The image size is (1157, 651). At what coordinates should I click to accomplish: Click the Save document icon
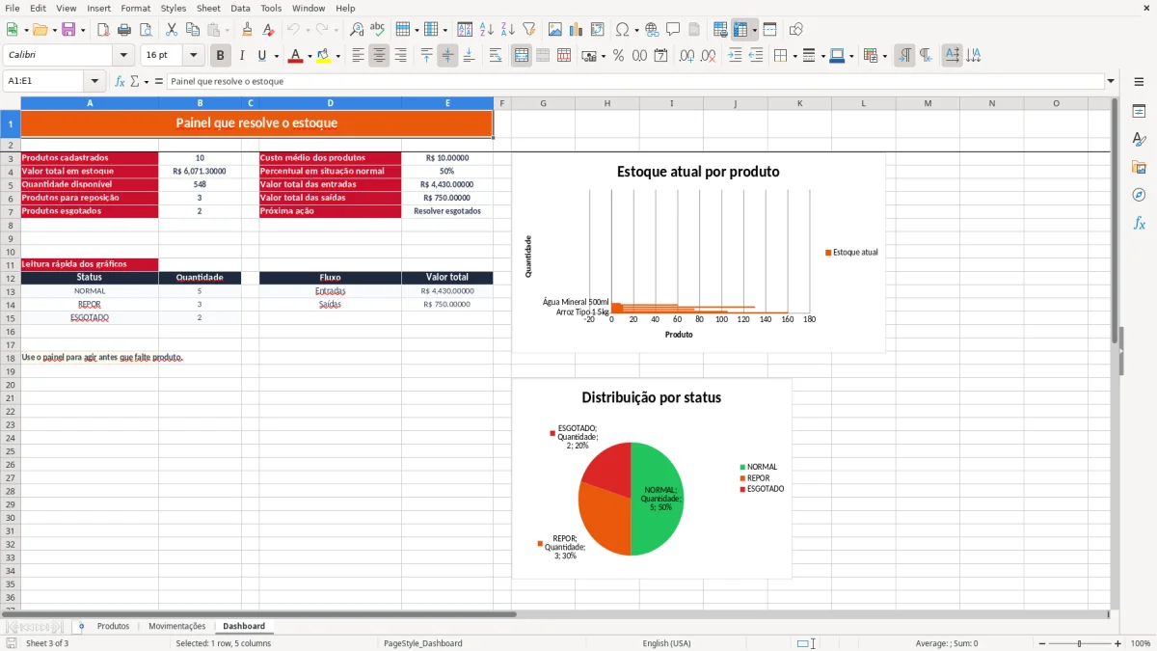pyautogui.click(x=68, y=30)
